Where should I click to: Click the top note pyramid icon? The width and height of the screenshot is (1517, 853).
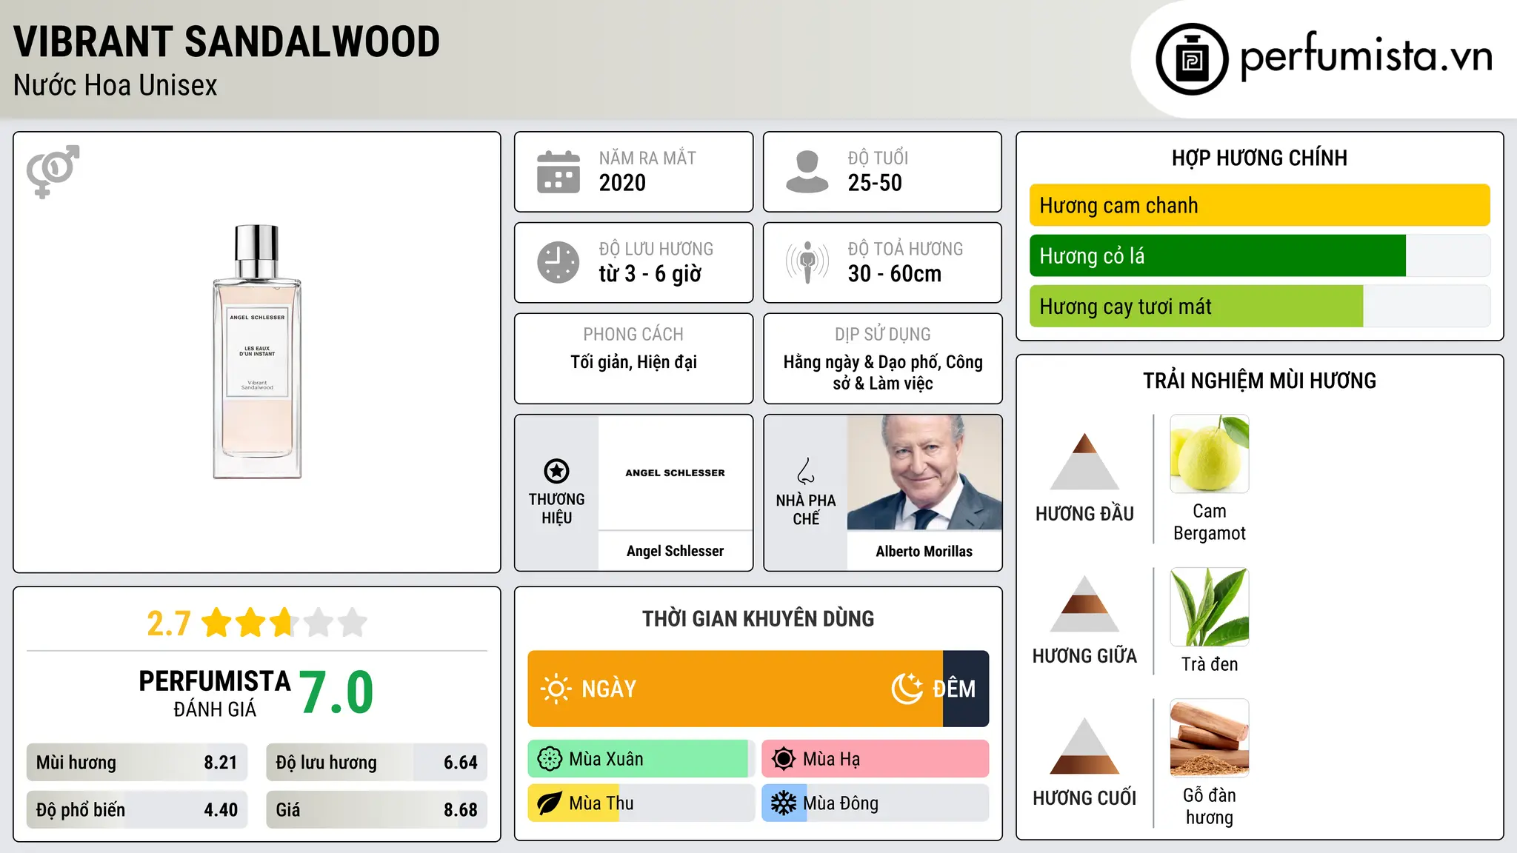point(1084,461)
